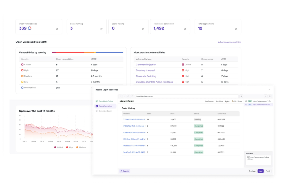Delete request with the trash icon
Image resolution: width=283 pixels, height=185 pixels.
270,96
